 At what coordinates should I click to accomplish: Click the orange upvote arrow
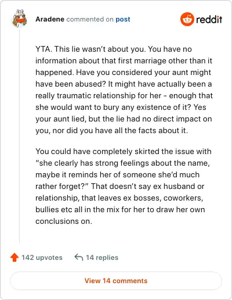(x=14, y=258)
